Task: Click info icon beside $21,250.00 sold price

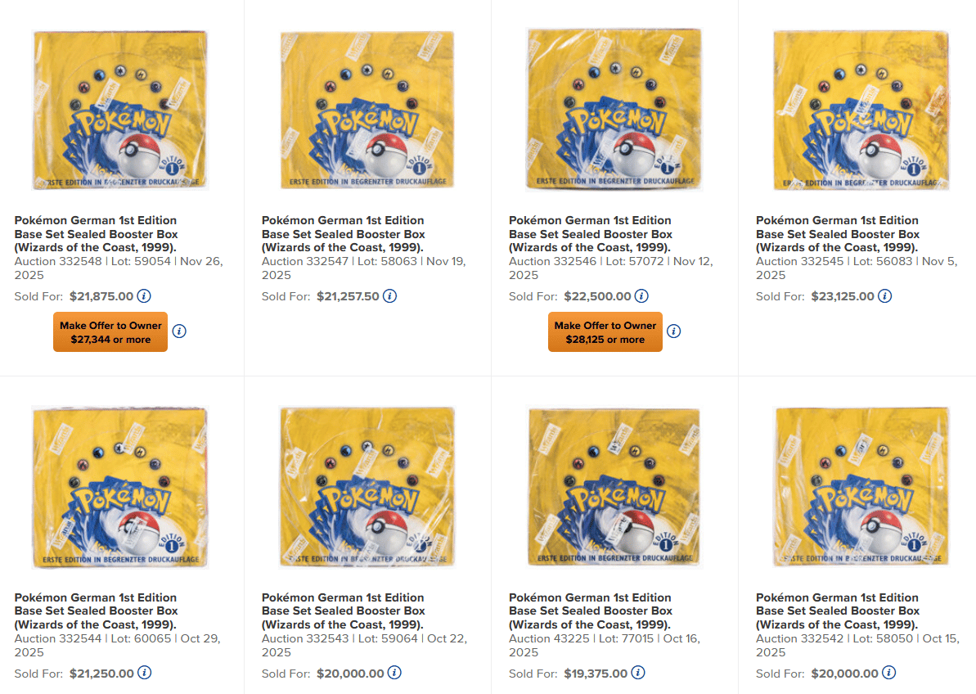Action: click(145, 673)
